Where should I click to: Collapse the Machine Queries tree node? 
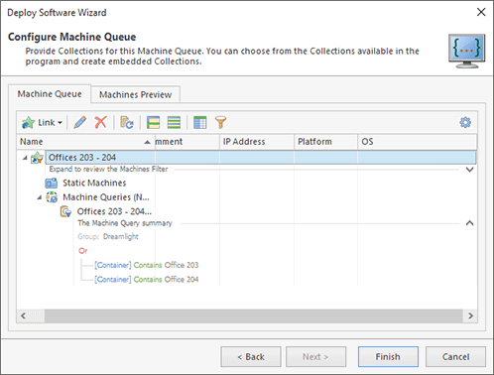point(39,197)
